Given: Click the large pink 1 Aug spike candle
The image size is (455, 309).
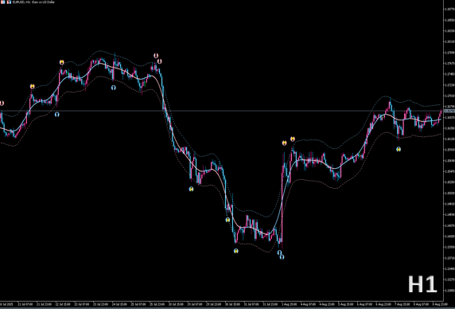Looking at the screenshot, I should point(282,206).
